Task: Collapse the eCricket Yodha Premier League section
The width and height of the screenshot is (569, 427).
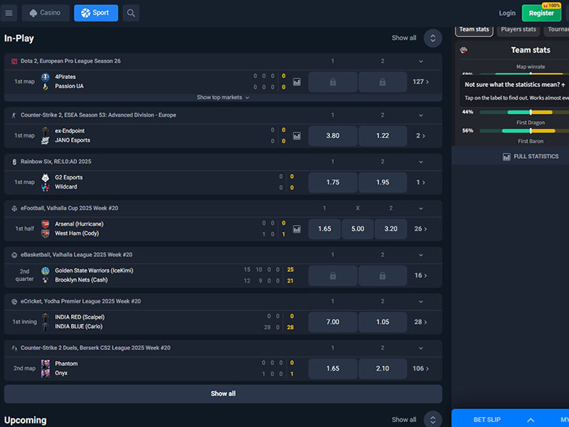Action: 421,301
